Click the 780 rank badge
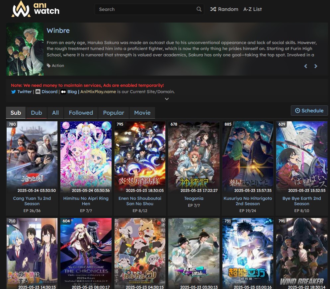330x289 pixels. pos(12,124)
